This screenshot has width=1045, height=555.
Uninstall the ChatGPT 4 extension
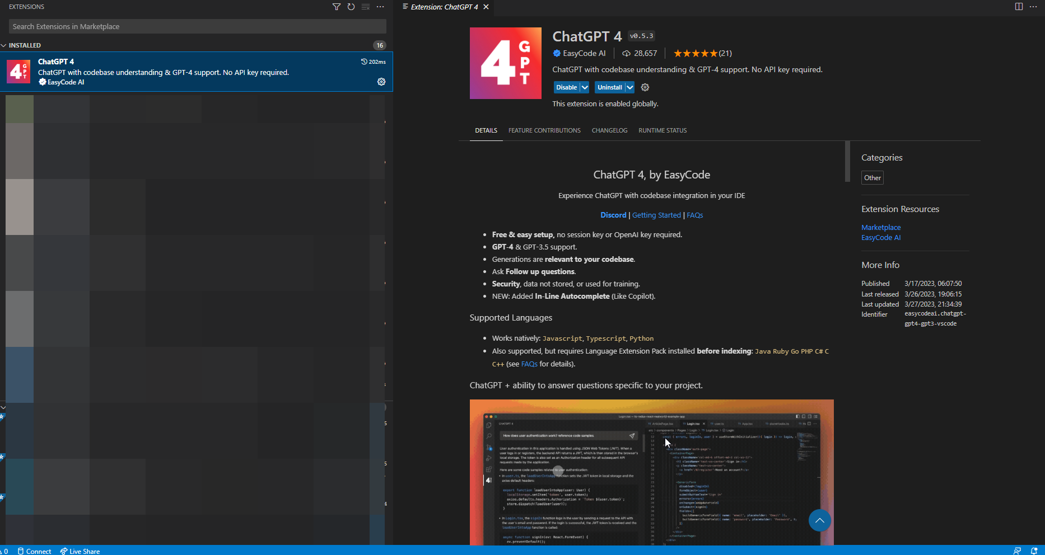click(610, 87)
